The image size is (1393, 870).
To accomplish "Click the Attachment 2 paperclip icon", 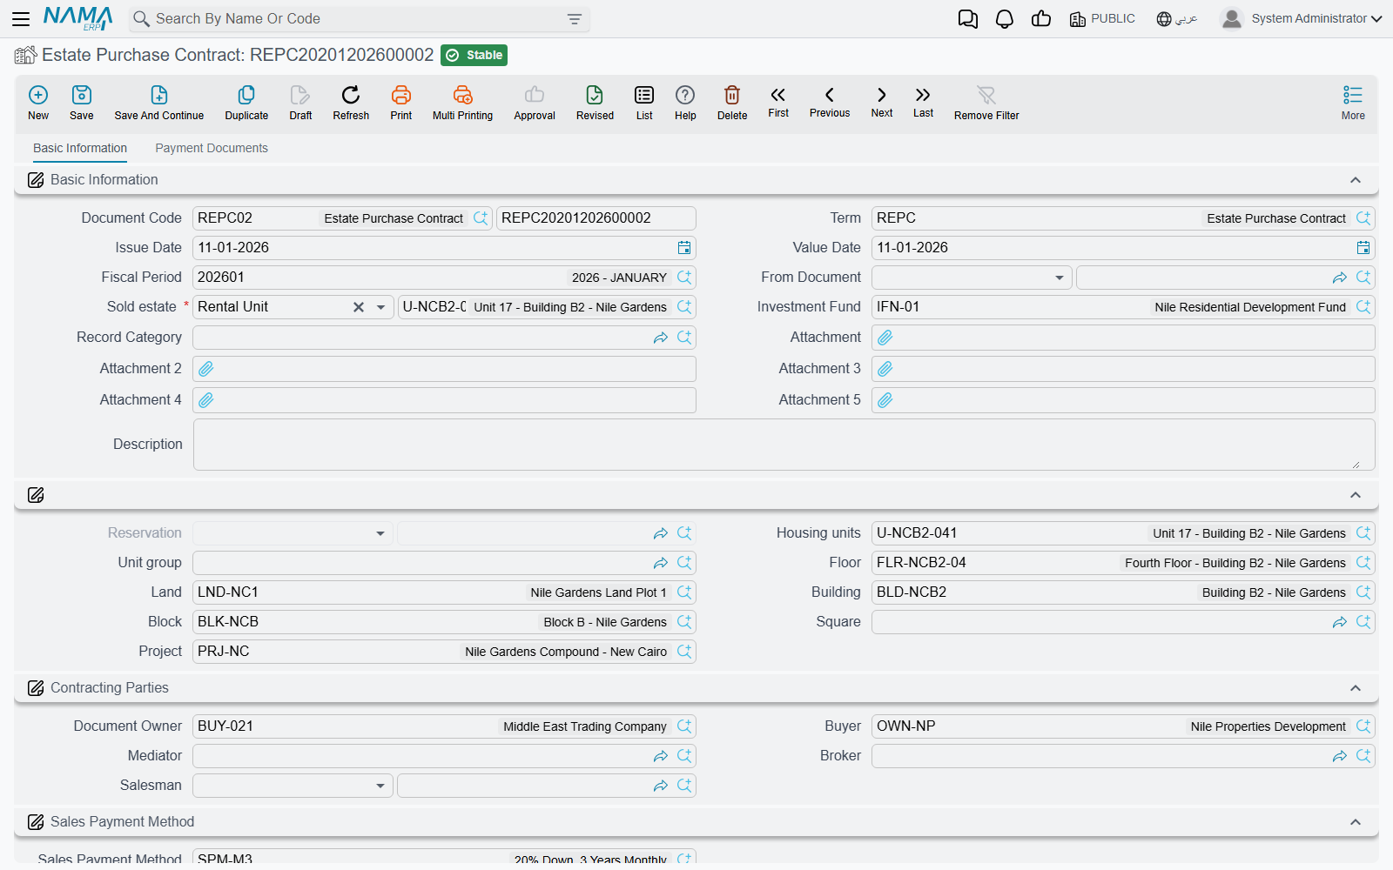I will click(206, 369).
